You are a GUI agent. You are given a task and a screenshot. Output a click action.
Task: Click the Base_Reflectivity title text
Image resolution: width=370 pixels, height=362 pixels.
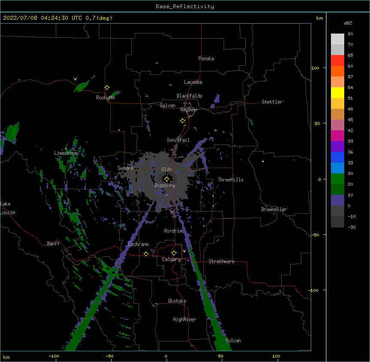185,6
